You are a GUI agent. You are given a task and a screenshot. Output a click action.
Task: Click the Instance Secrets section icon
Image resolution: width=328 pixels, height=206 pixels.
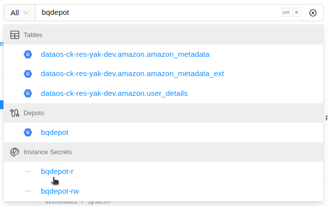[x=15, y=152]
